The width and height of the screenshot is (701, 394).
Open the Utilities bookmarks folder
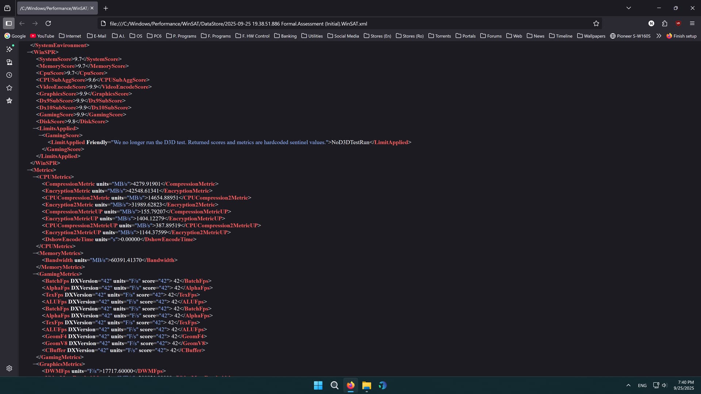312,36
